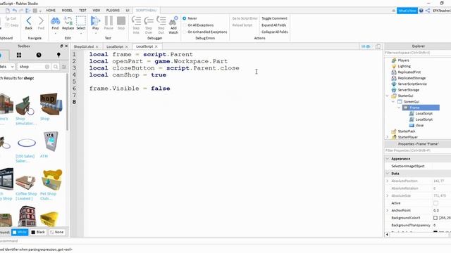Click the Replace tool icon

(x=68, y=21)
